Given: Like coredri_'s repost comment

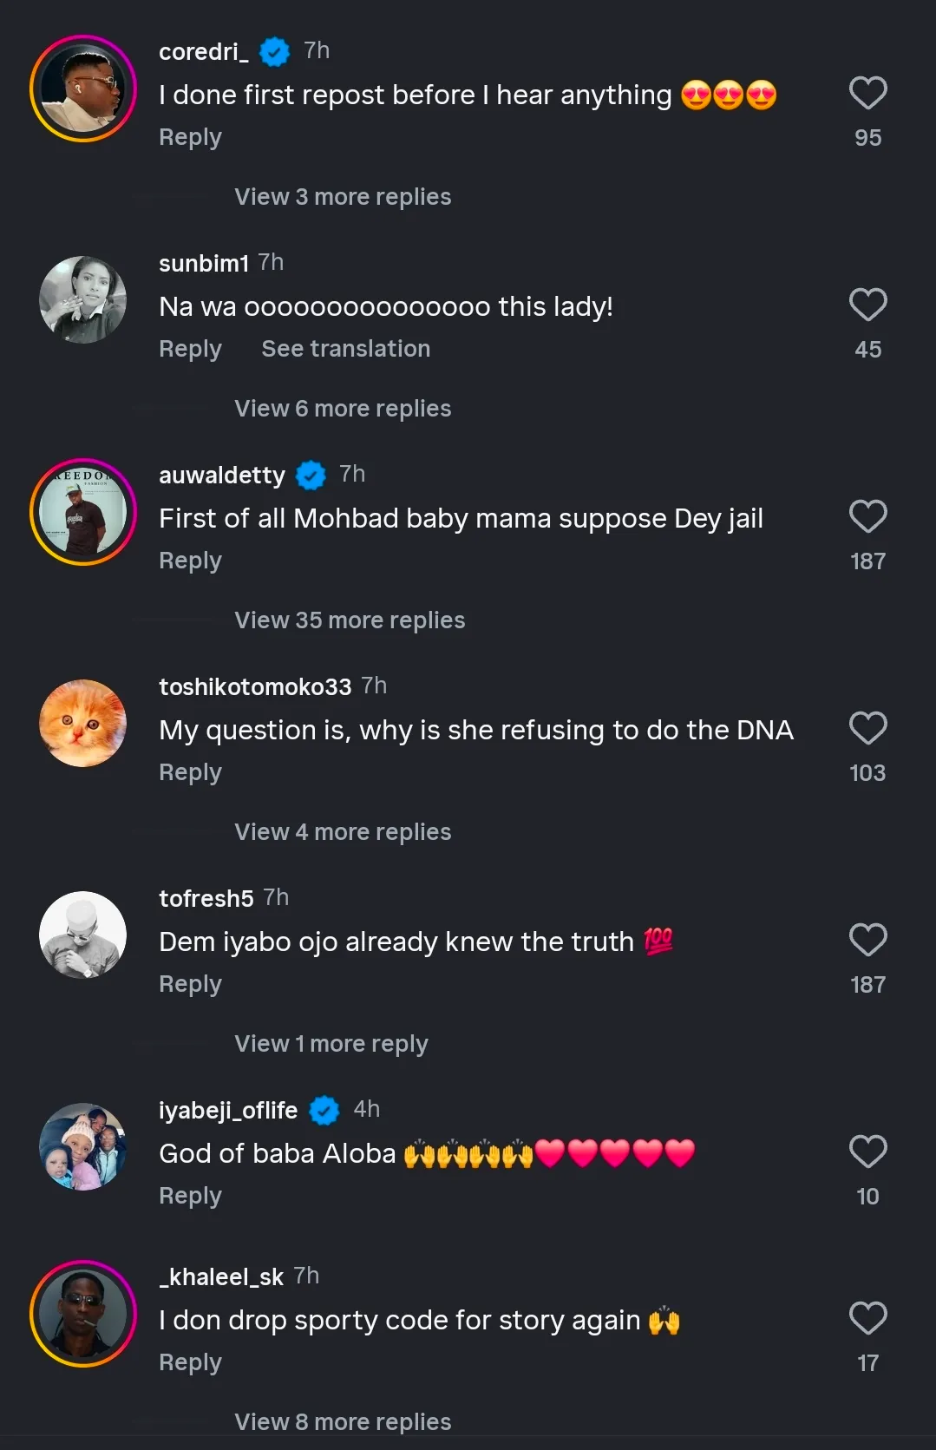Looking at the screenshot, I should point(867,94).
